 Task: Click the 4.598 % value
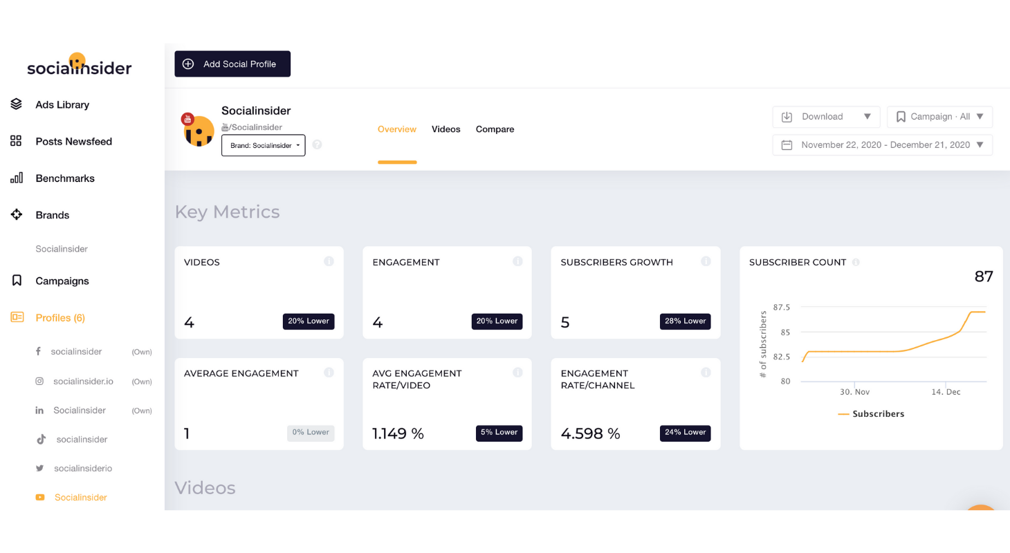pos(590,433)
